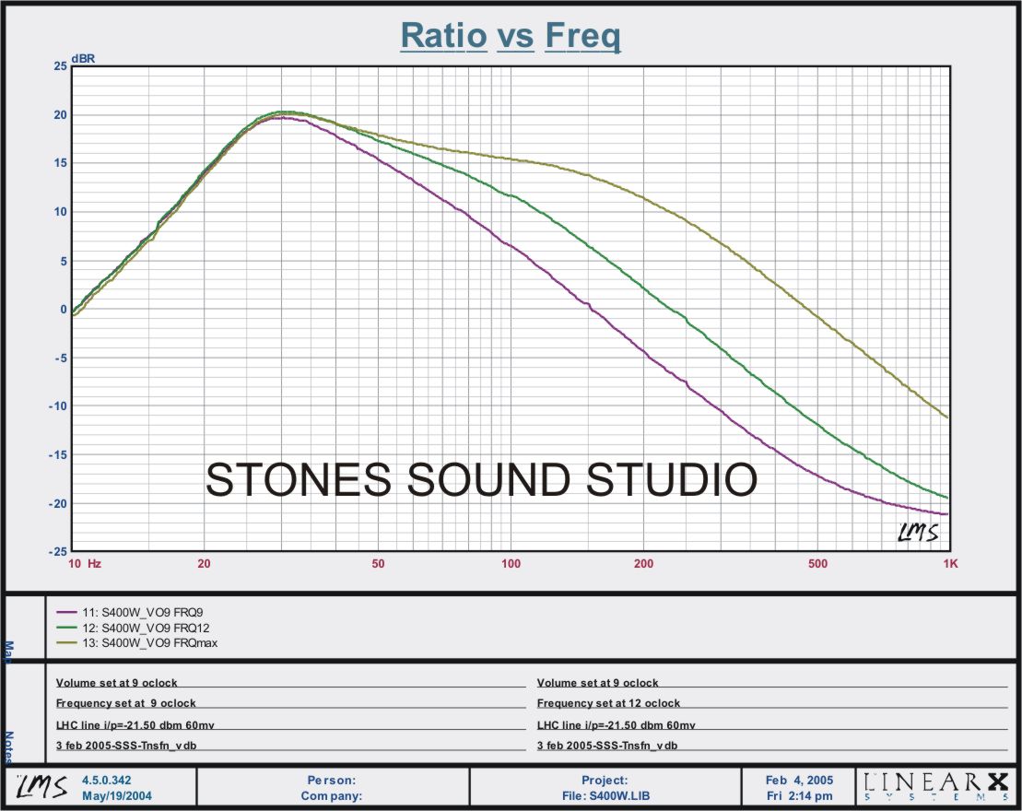
Task: Click the '5' dBR vertical-axis label
Action: tap(64, 261)
